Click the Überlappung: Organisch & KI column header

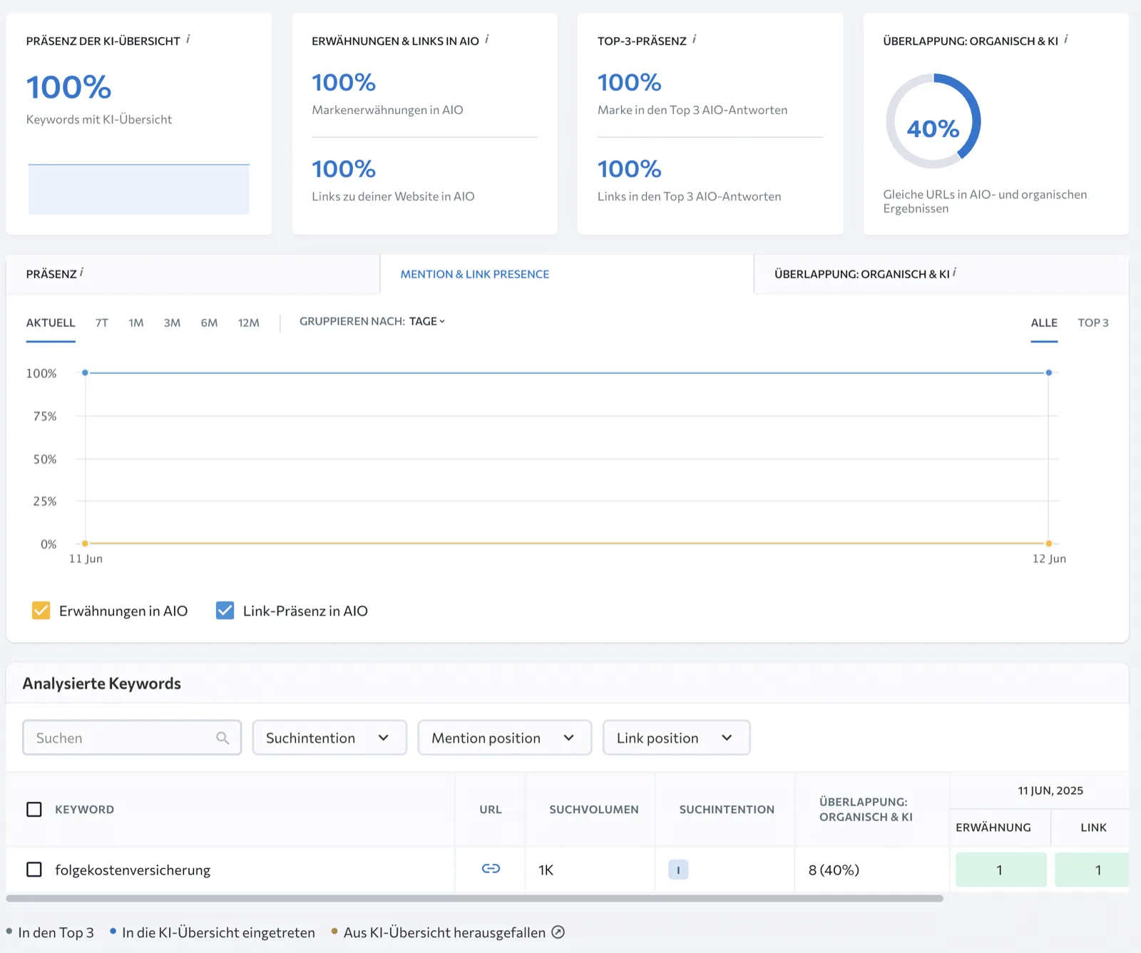pos(866,810)
